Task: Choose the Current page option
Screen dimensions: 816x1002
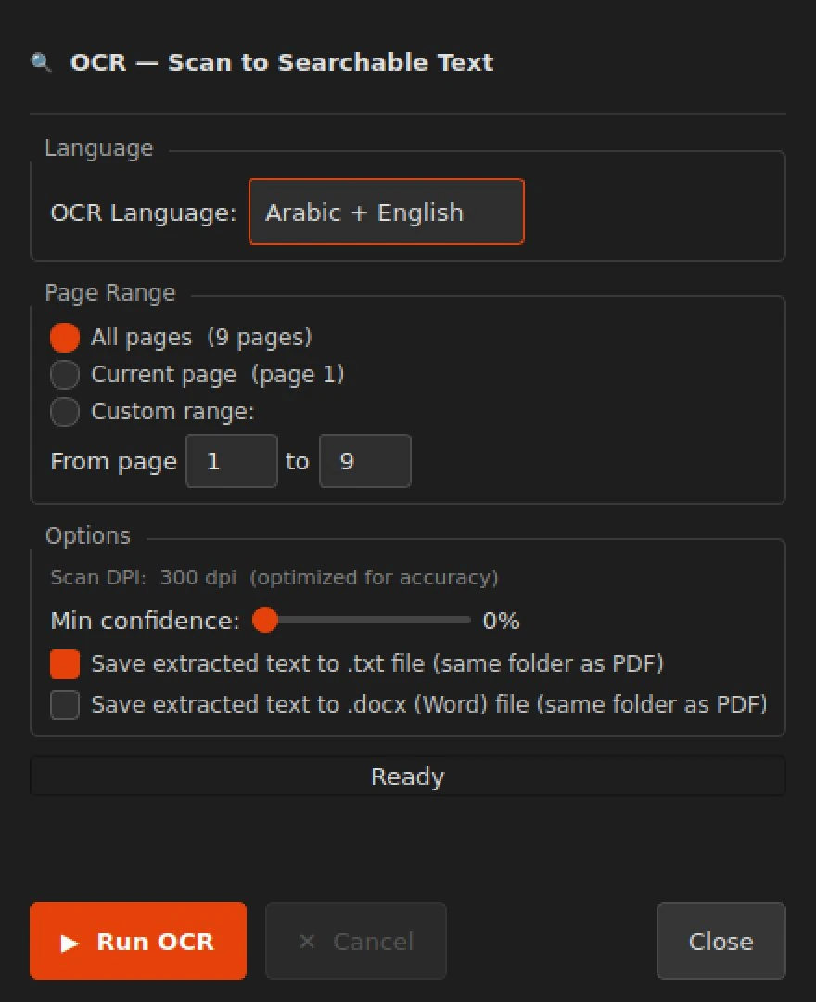Action: (65, 375)
